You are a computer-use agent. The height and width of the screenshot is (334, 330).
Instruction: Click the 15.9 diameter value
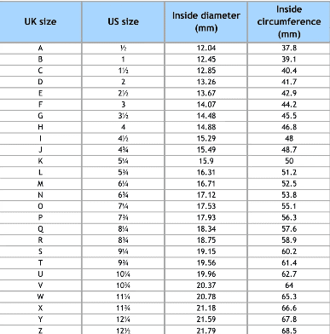[x=206, y=161]
